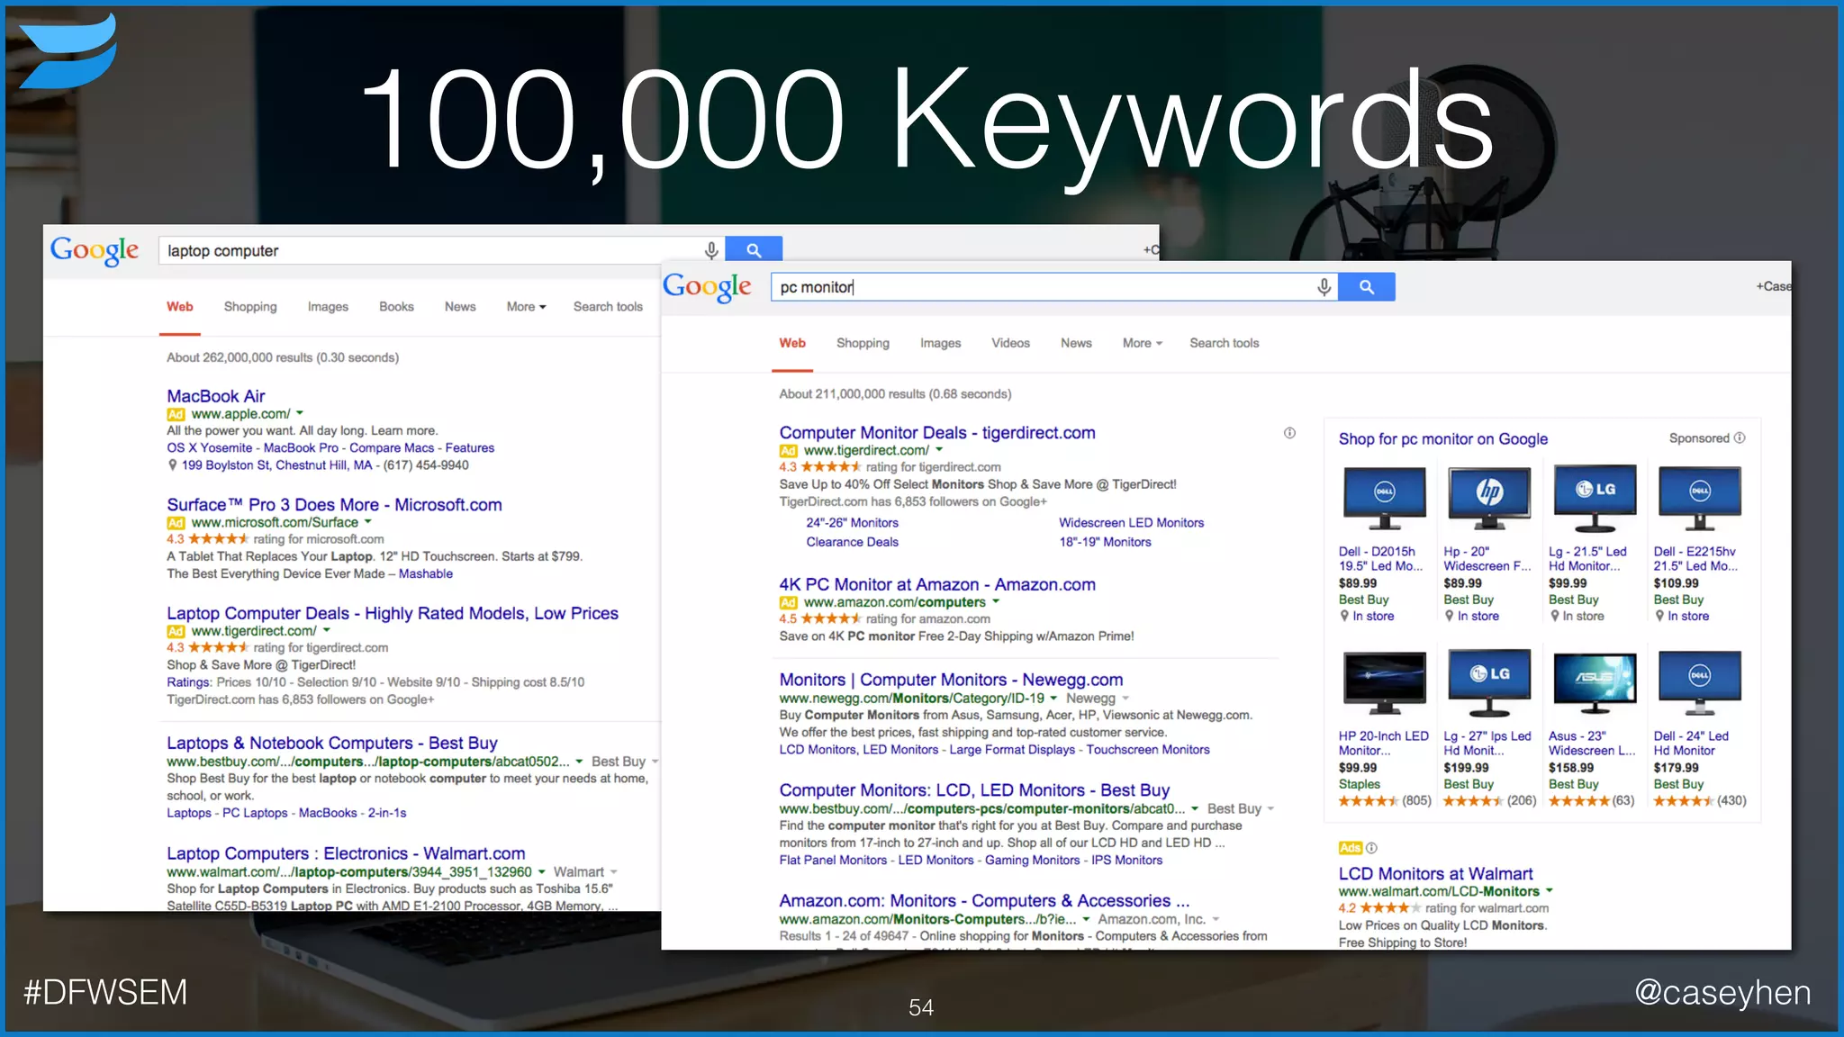Click Web tab in pc monitor window
This screenshot has height=1037, width=1844.
pos(792,343)
